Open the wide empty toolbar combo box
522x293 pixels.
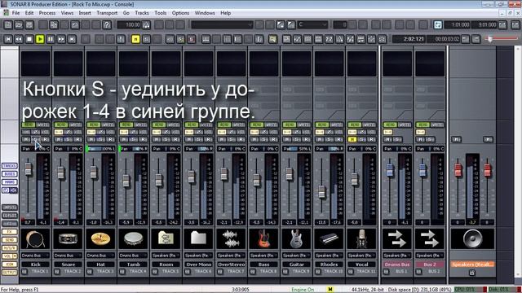click(x=222, y=25)
